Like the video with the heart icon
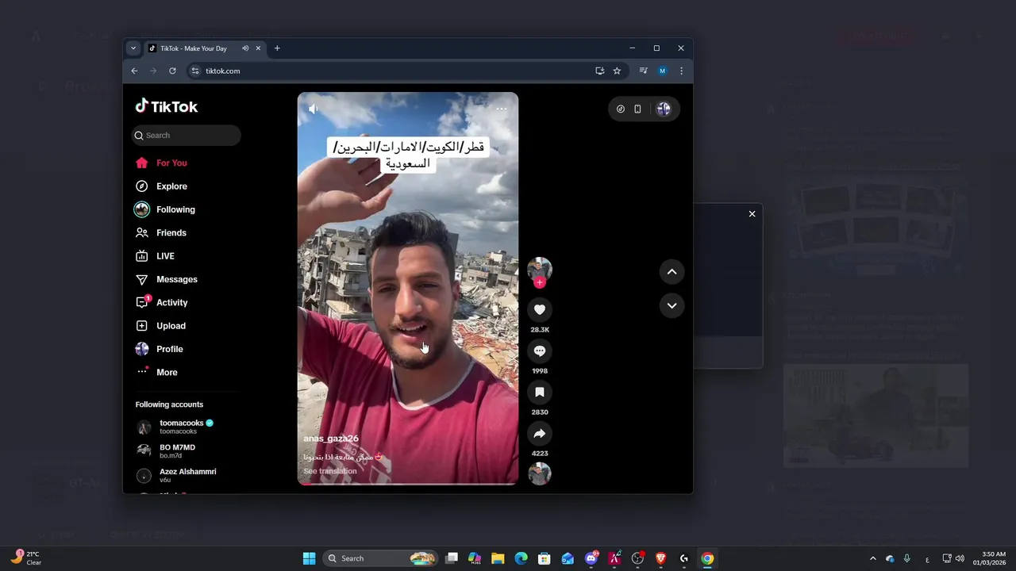 [x=540, y=309]
